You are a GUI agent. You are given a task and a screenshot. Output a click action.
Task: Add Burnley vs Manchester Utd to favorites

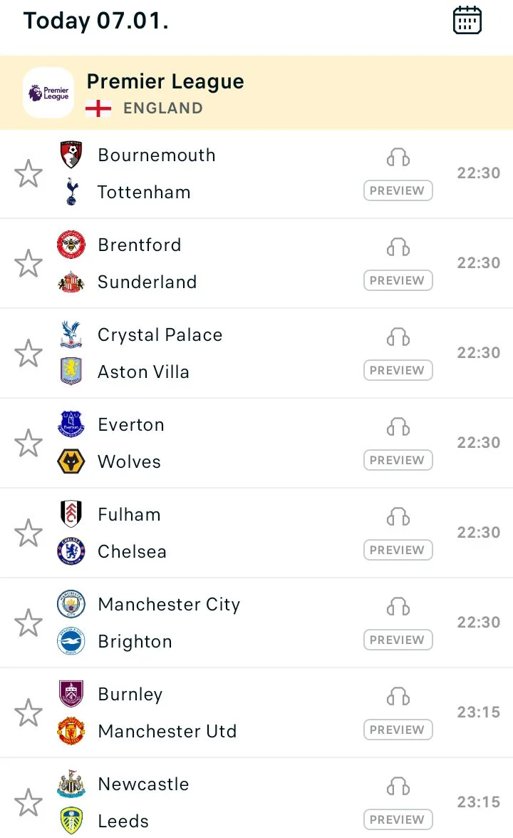click(x=28, y=713)
